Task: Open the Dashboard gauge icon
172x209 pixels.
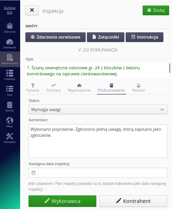Action: coord(10,44)
